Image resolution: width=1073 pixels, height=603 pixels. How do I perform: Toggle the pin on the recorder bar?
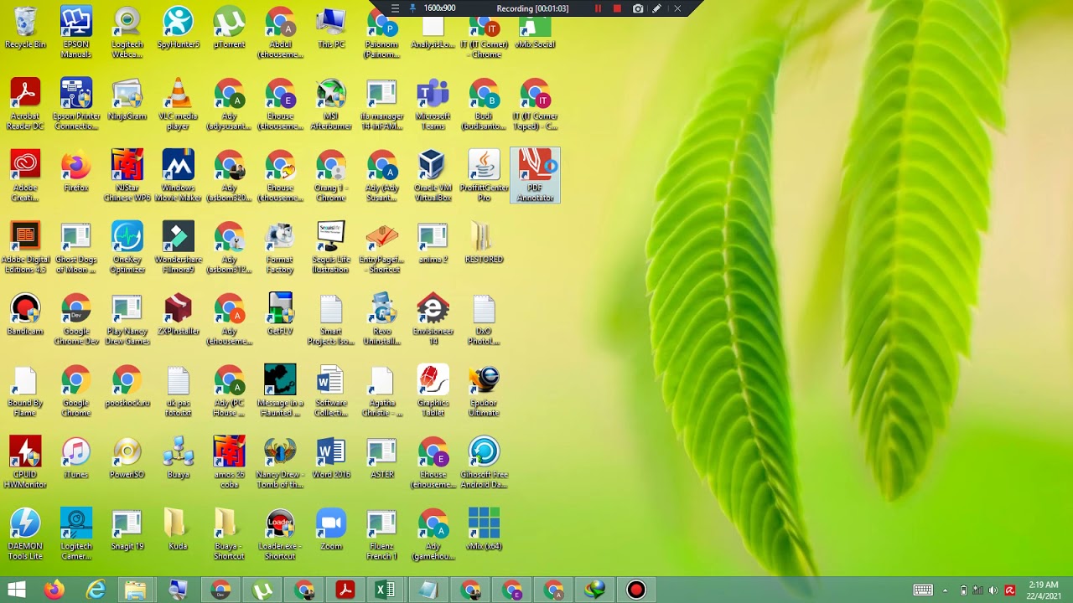412,8
